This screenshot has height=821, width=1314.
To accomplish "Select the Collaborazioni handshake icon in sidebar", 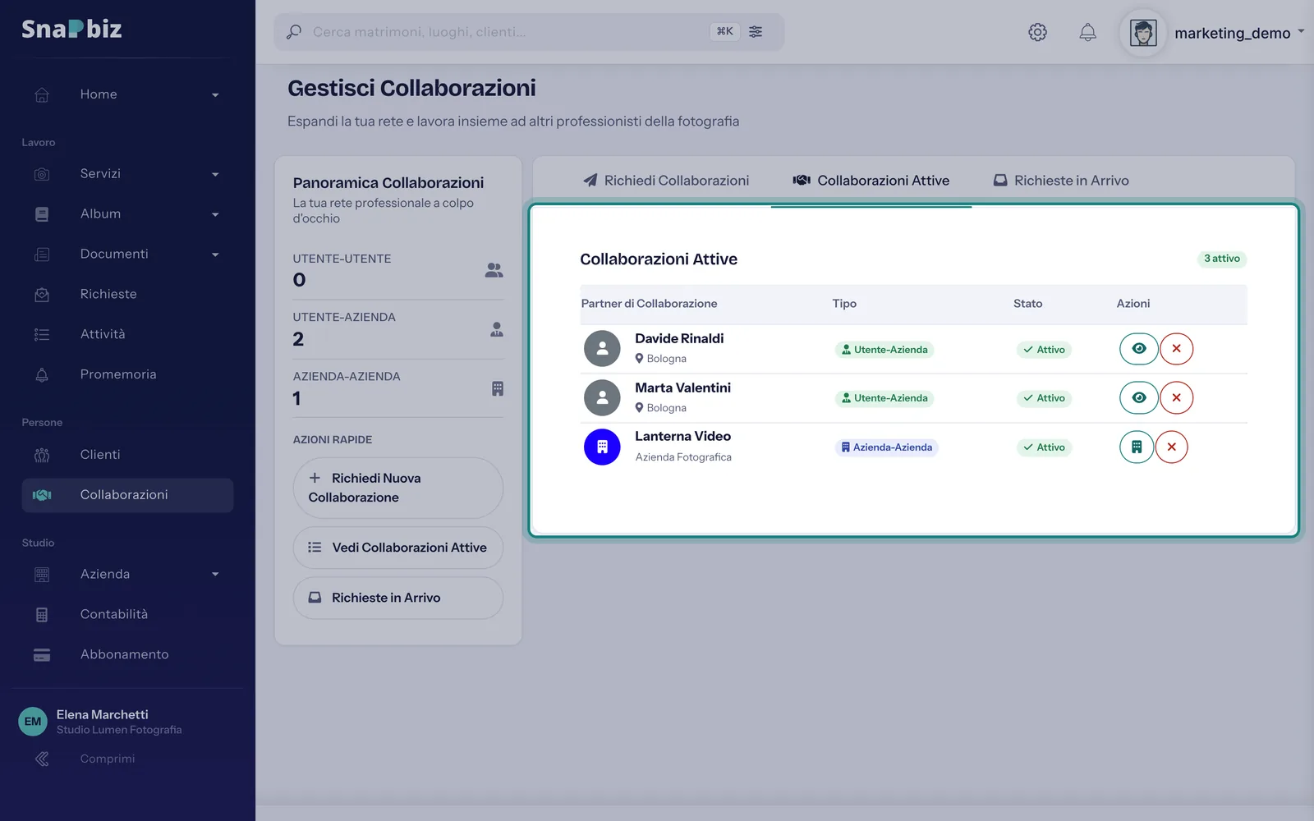I will click(42, 495).
